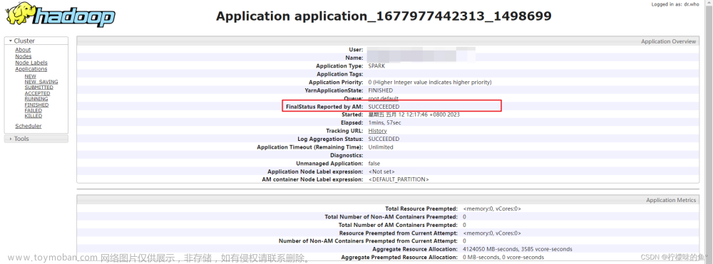
Task: Filter applications by NEW_SAVING state
Action: pyautogui.click(x=41, y=82)
